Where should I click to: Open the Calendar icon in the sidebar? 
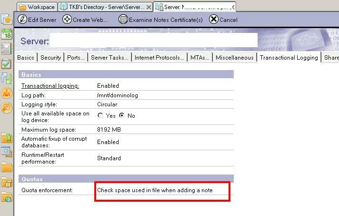click(7, 34)
